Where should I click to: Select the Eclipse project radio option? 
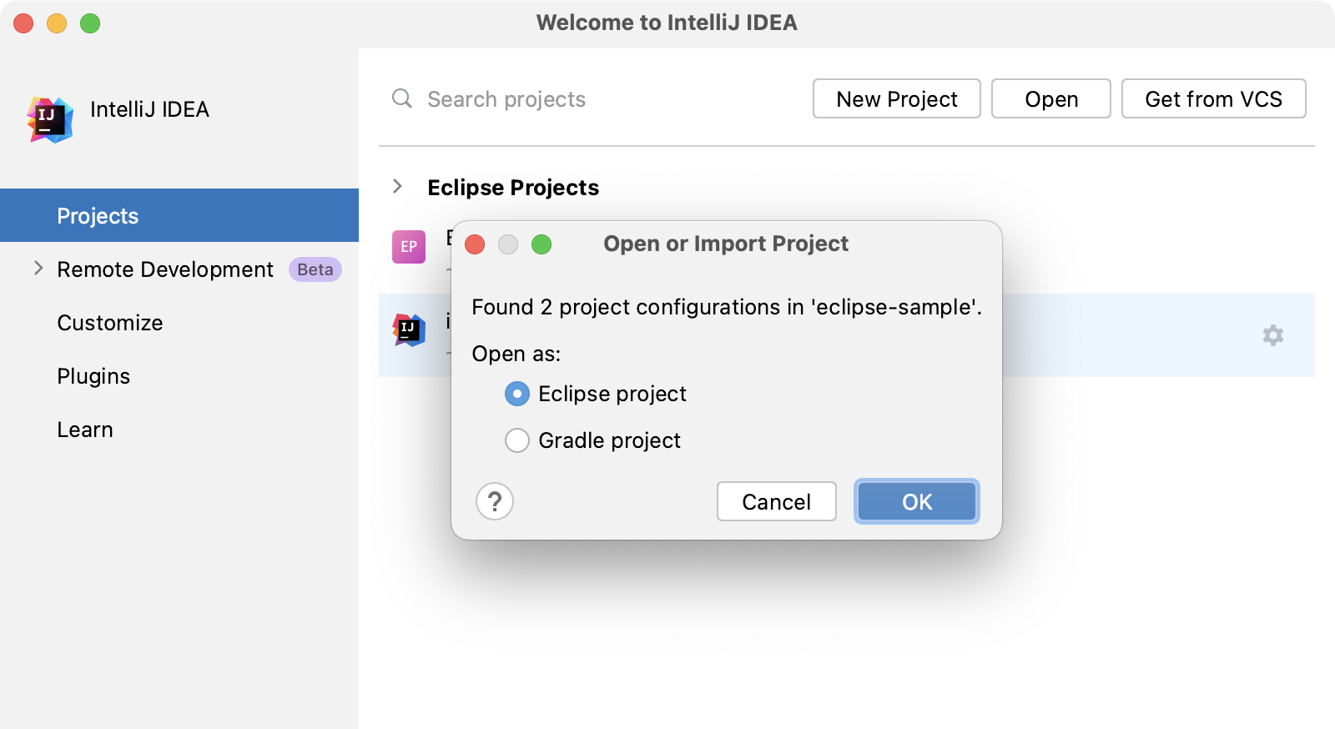(x=517, y=394)
